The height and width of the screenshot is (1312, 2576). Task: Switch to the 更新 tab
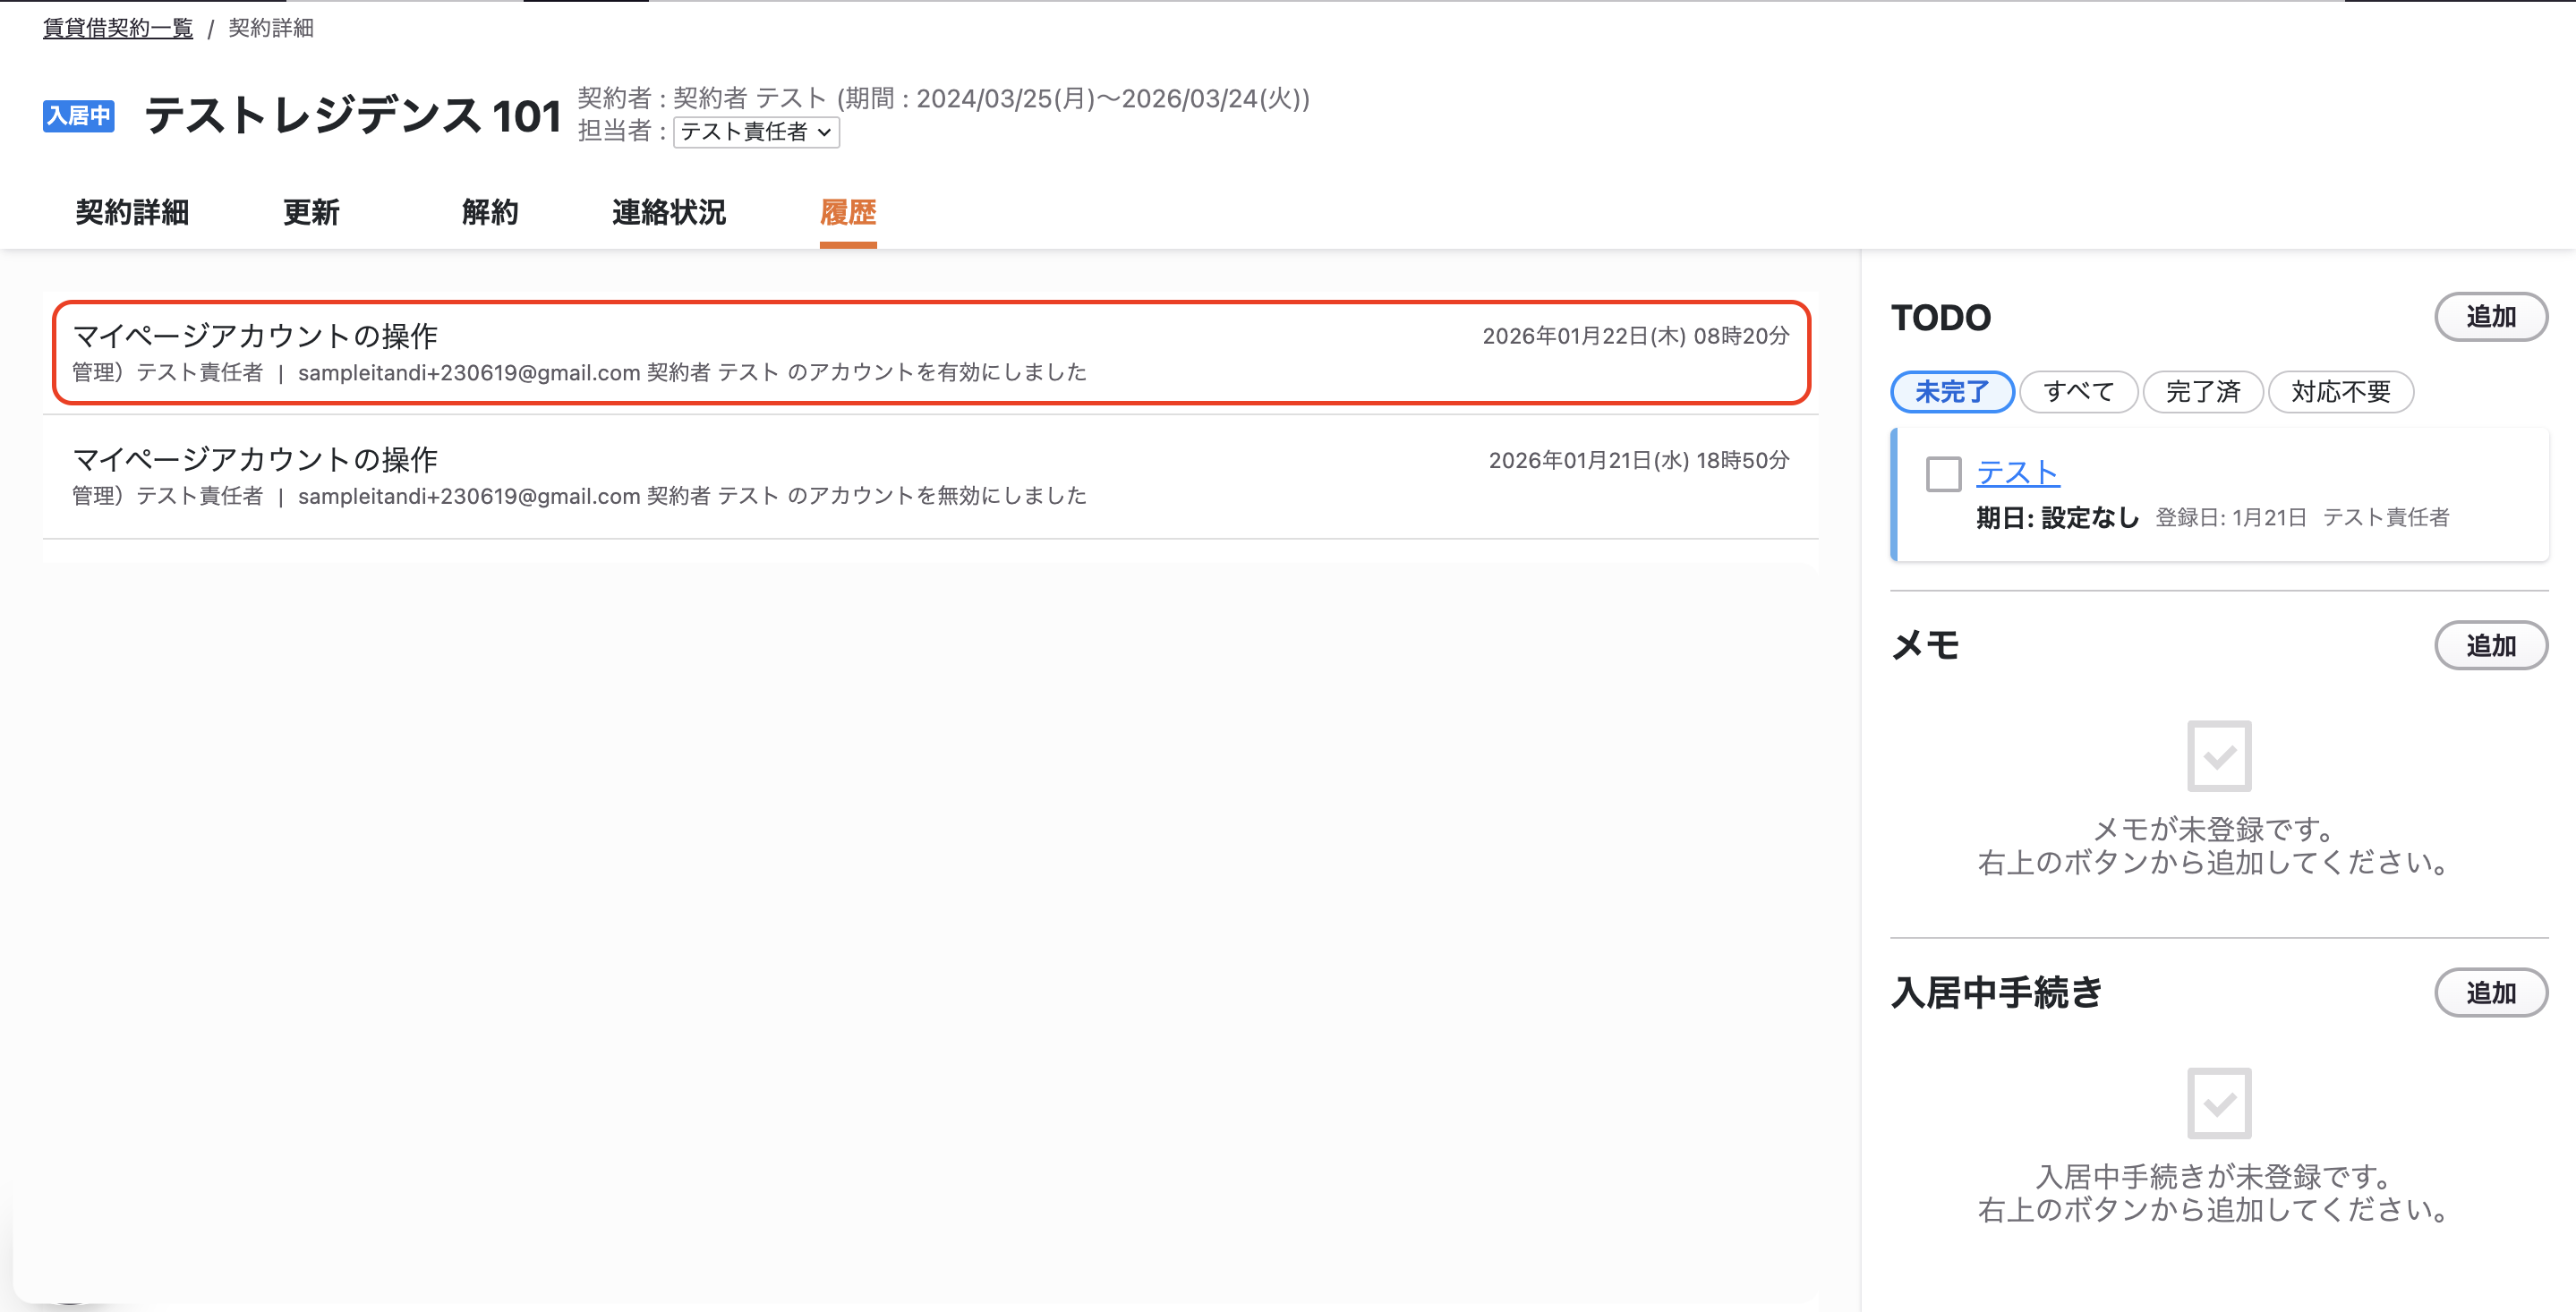coord(311,212)
